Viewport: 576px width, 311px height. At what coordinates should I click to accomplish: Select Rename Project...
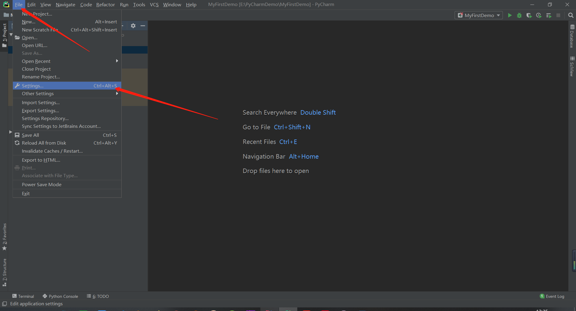[x=67, y=77]
